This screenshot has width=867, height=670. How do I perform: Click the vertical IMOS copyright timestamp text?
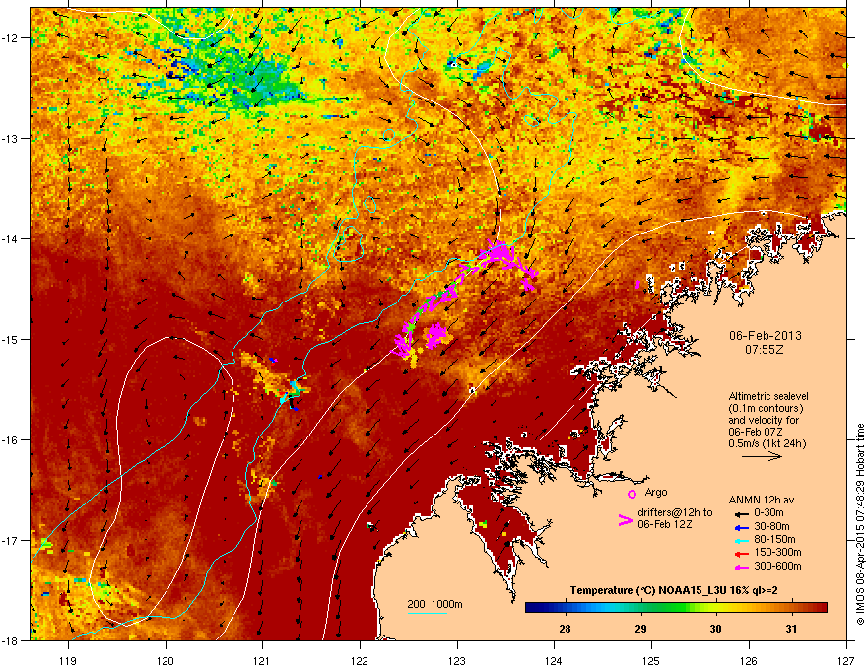click(x=860, y=524)
